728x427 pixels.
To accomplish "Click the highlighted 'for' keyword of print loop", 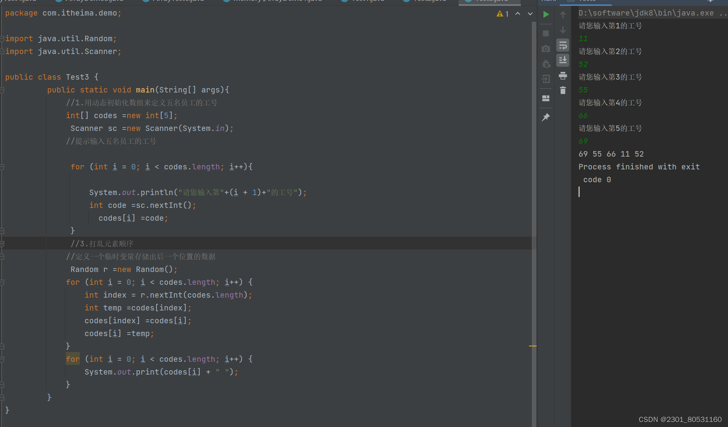I will click(x=73, y=359).
